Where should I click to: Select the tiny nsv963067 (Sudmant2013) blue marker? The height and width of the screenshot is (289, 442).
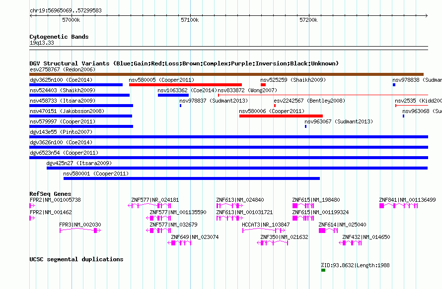(305, 126)
